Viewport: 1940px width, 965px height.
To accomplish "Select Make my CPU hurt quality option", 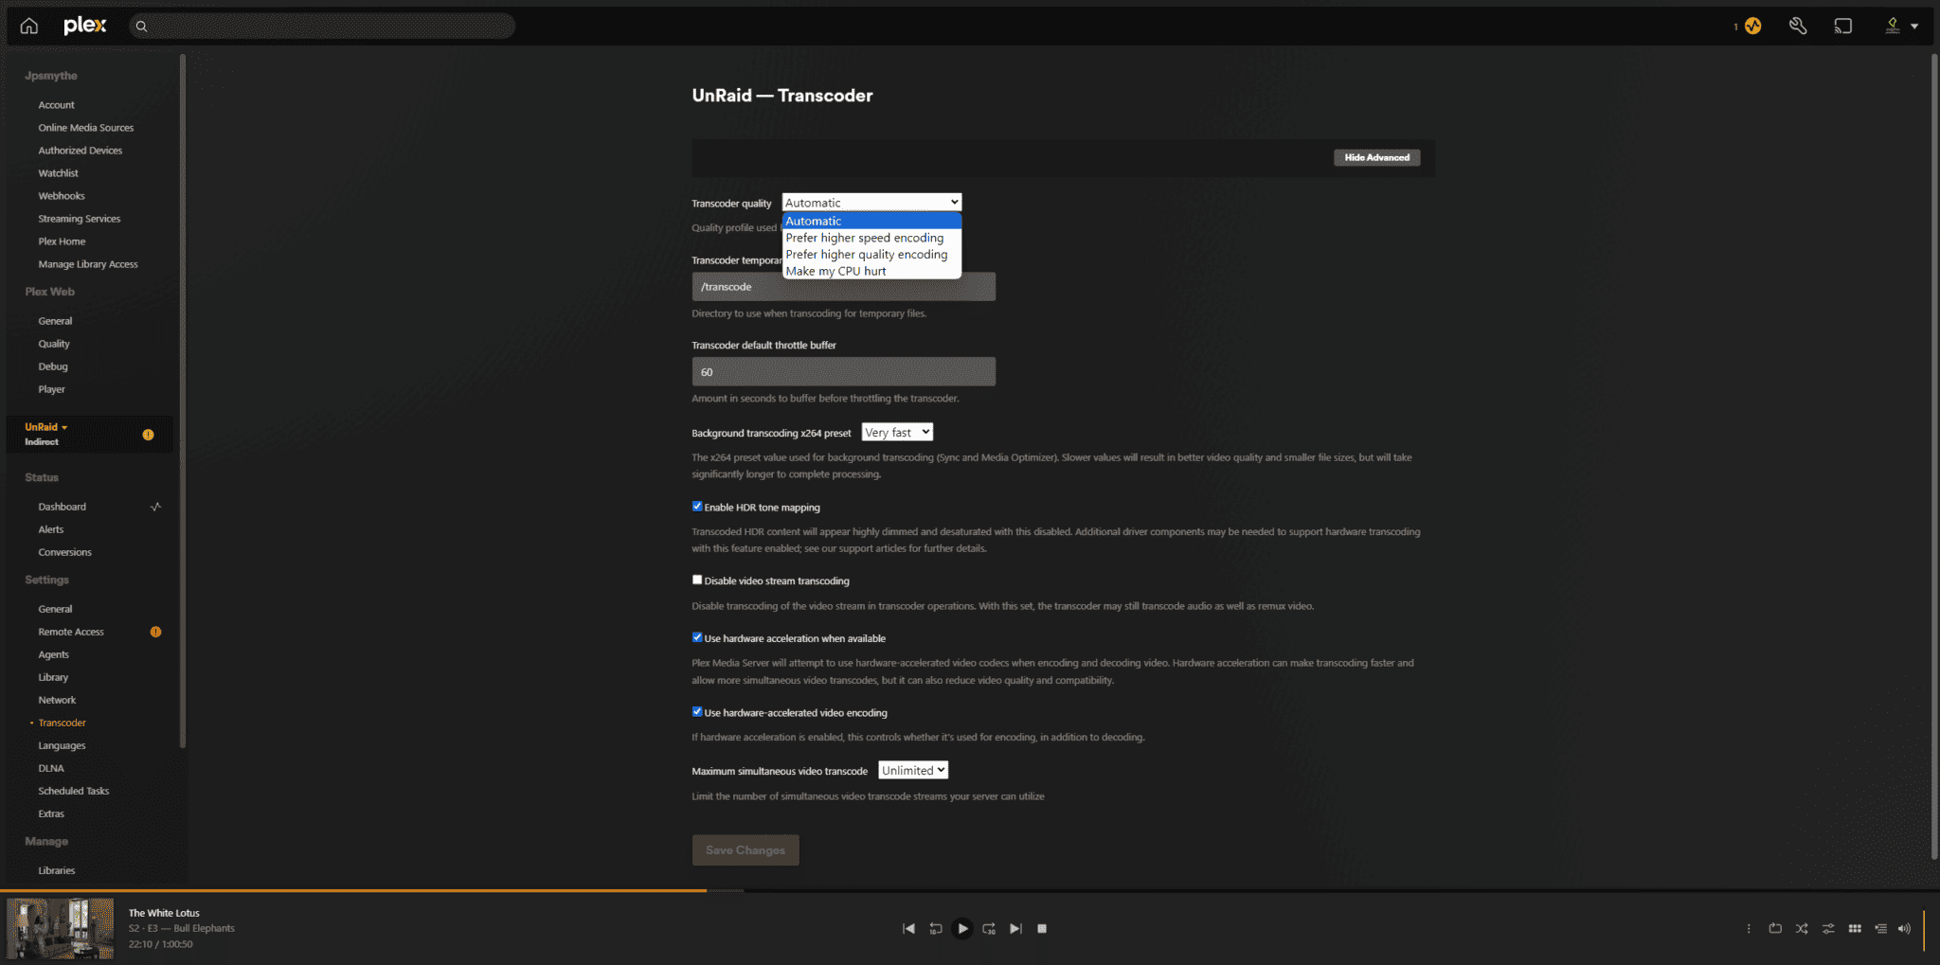I will pos(836,271).
